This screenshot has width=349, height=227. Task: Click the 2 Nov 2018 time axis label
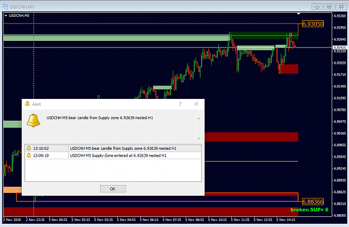(x=12, y=220)
